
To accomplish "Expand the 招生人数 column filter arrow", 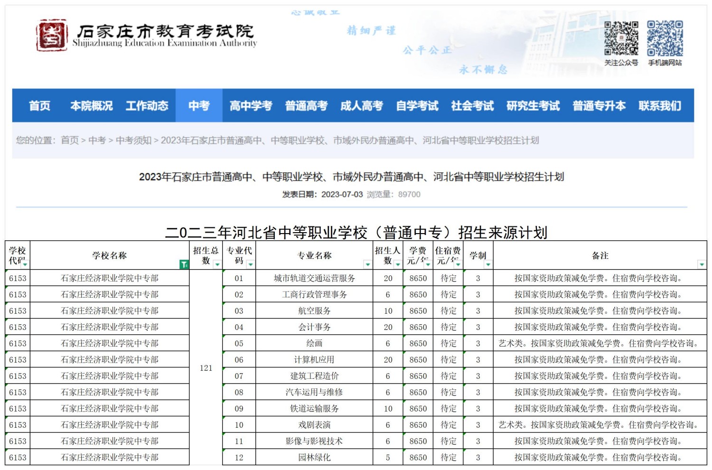I will pyautogui.click(x=397, y=264).
